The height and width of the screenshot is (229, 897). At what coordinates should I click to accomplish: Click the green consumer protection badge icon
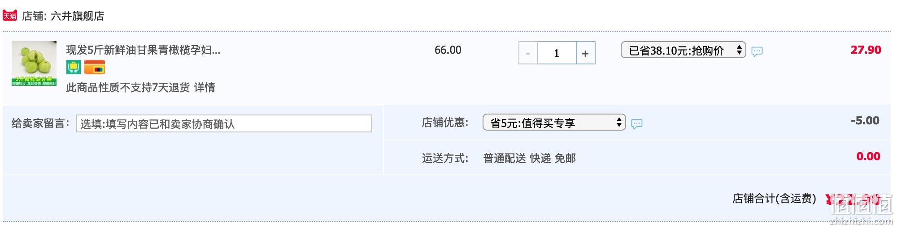pos(74,67)
